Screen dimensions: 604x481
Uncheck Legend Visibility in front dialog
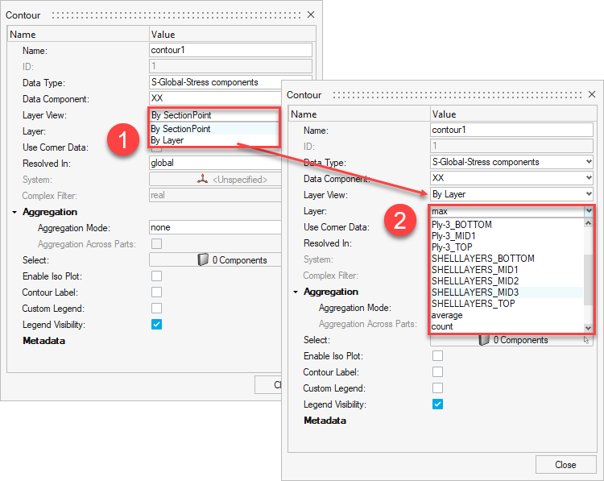pos(437,404)
